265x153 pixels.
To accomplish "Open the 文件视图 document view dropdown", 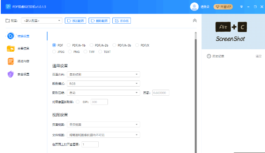I will coord(104,135).
